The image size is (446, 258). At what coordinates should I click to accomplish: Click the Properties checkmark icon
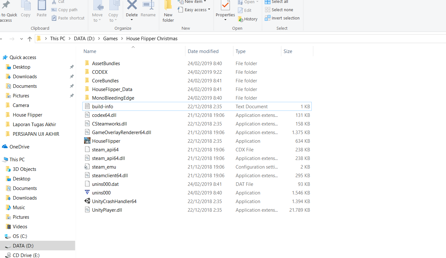tap(225, 5)
